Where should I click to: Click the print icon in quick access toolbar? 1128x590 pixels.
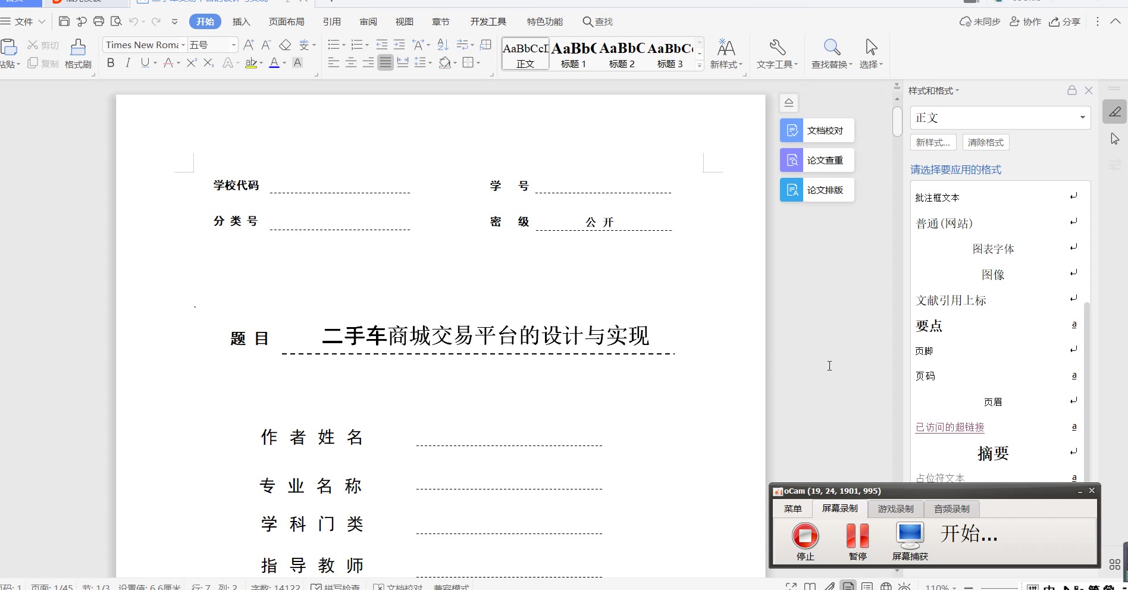tap(99, 21)
